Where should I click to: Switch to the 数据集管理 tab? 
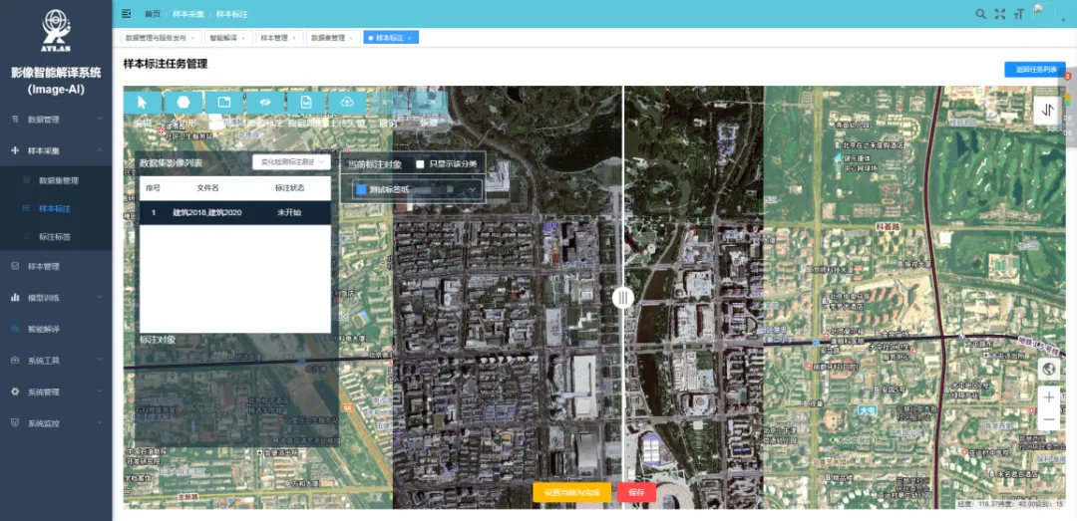[328, 38]
